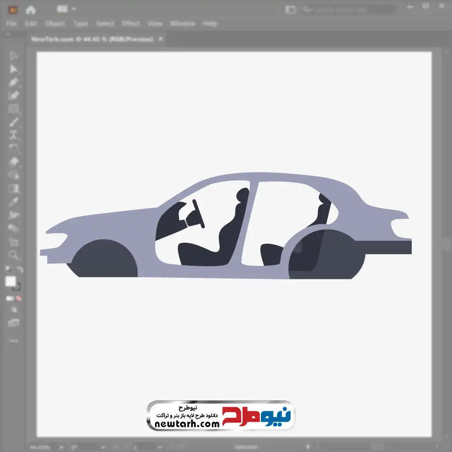
Task: Select the Paintbrush tool
Action: click(x=14, y=122)
